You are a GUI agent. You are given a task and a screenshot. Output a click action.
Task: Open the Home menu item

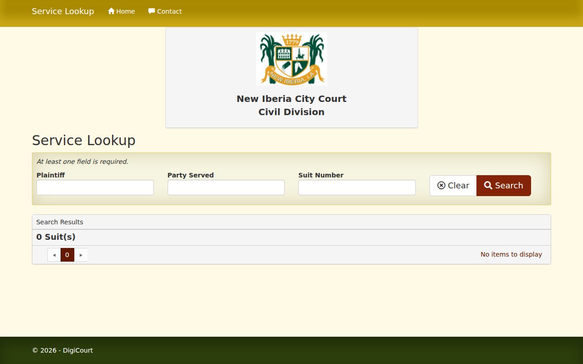tap(121, 11)
